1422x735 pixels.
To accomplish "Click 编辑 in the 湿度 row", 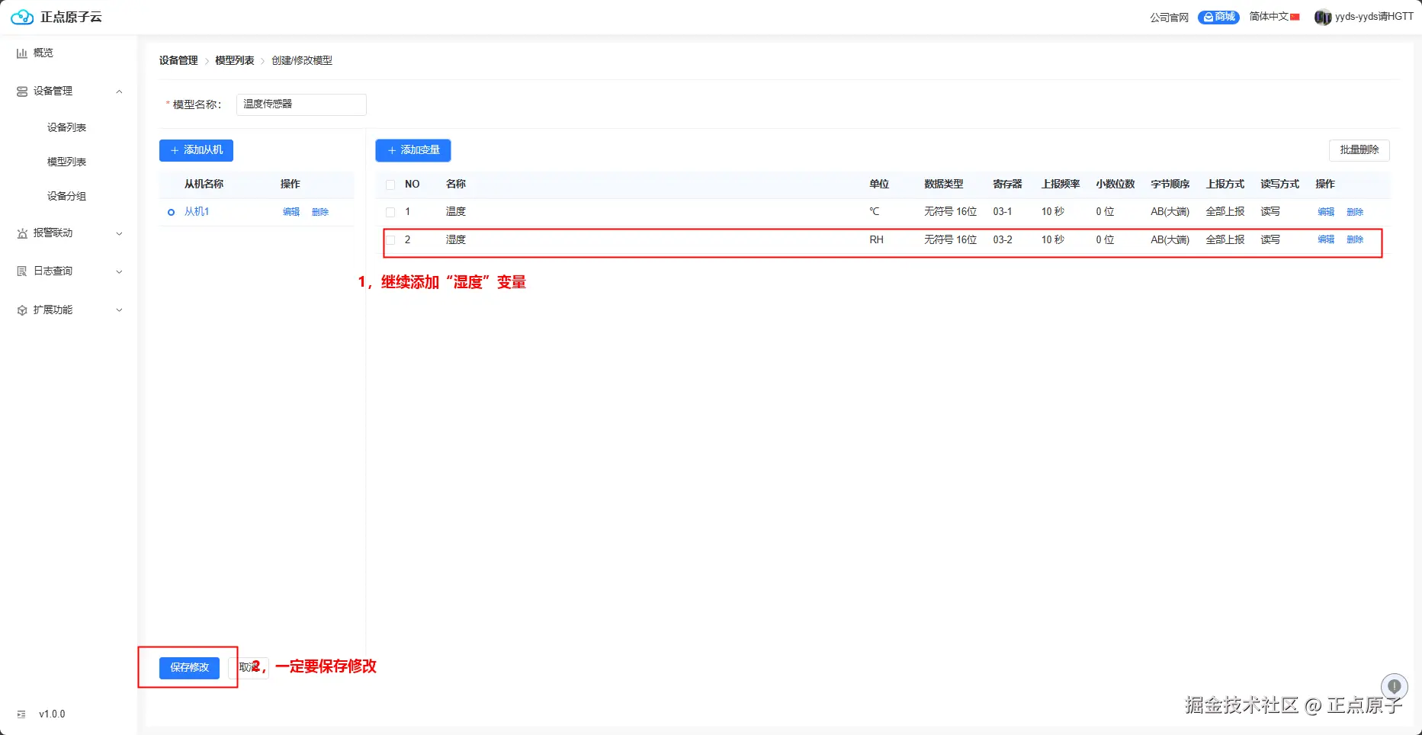I will 1326,240.
